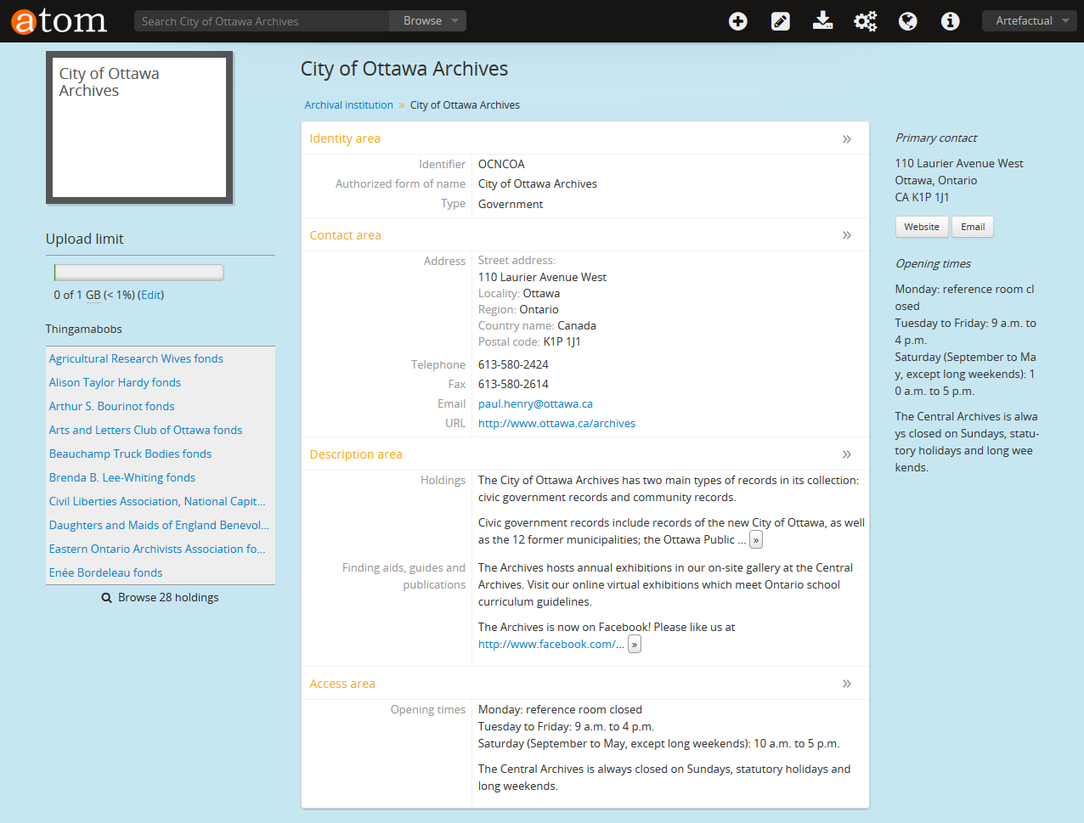Open the Manage pencil icon menu
Viewport: 1084px width, 823px height.
click(x=780, y=21)
